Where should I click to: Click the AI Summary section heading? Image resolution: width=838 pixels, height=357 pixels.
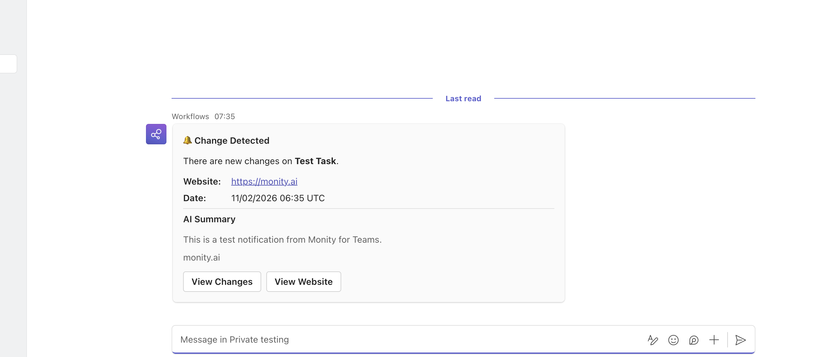point(209,219)
